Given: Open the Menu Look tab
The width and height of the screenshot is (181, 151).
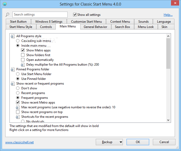Looking at the screenshot, I should click(x=146, y=27).
